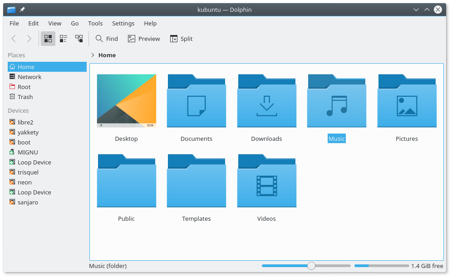452x278 pixels.
Task: Switch to Details tree view mode
Action: [x=79, y=39]
